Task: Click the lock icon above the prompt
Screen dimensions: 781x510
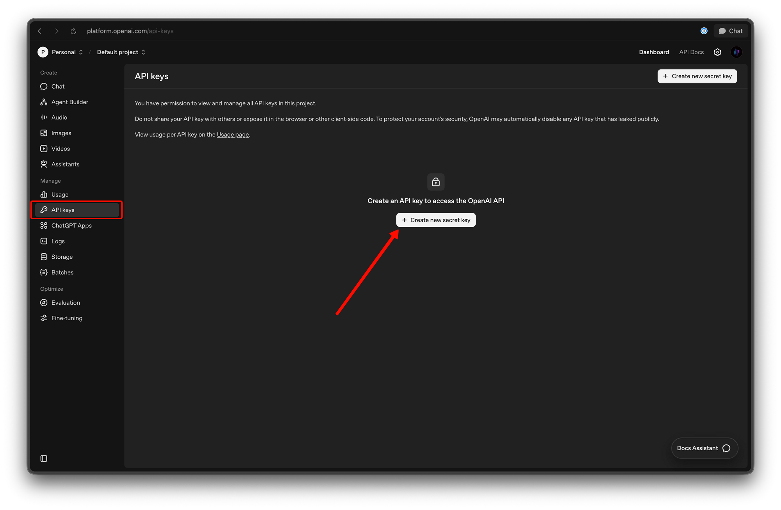Action: 436,182
